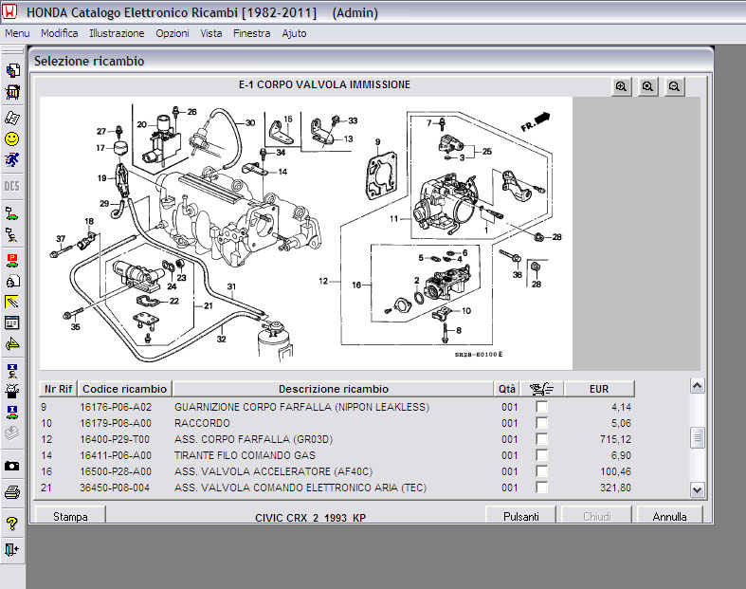
Task: Click the yellow smiley face icon
Action: (12, 139)
